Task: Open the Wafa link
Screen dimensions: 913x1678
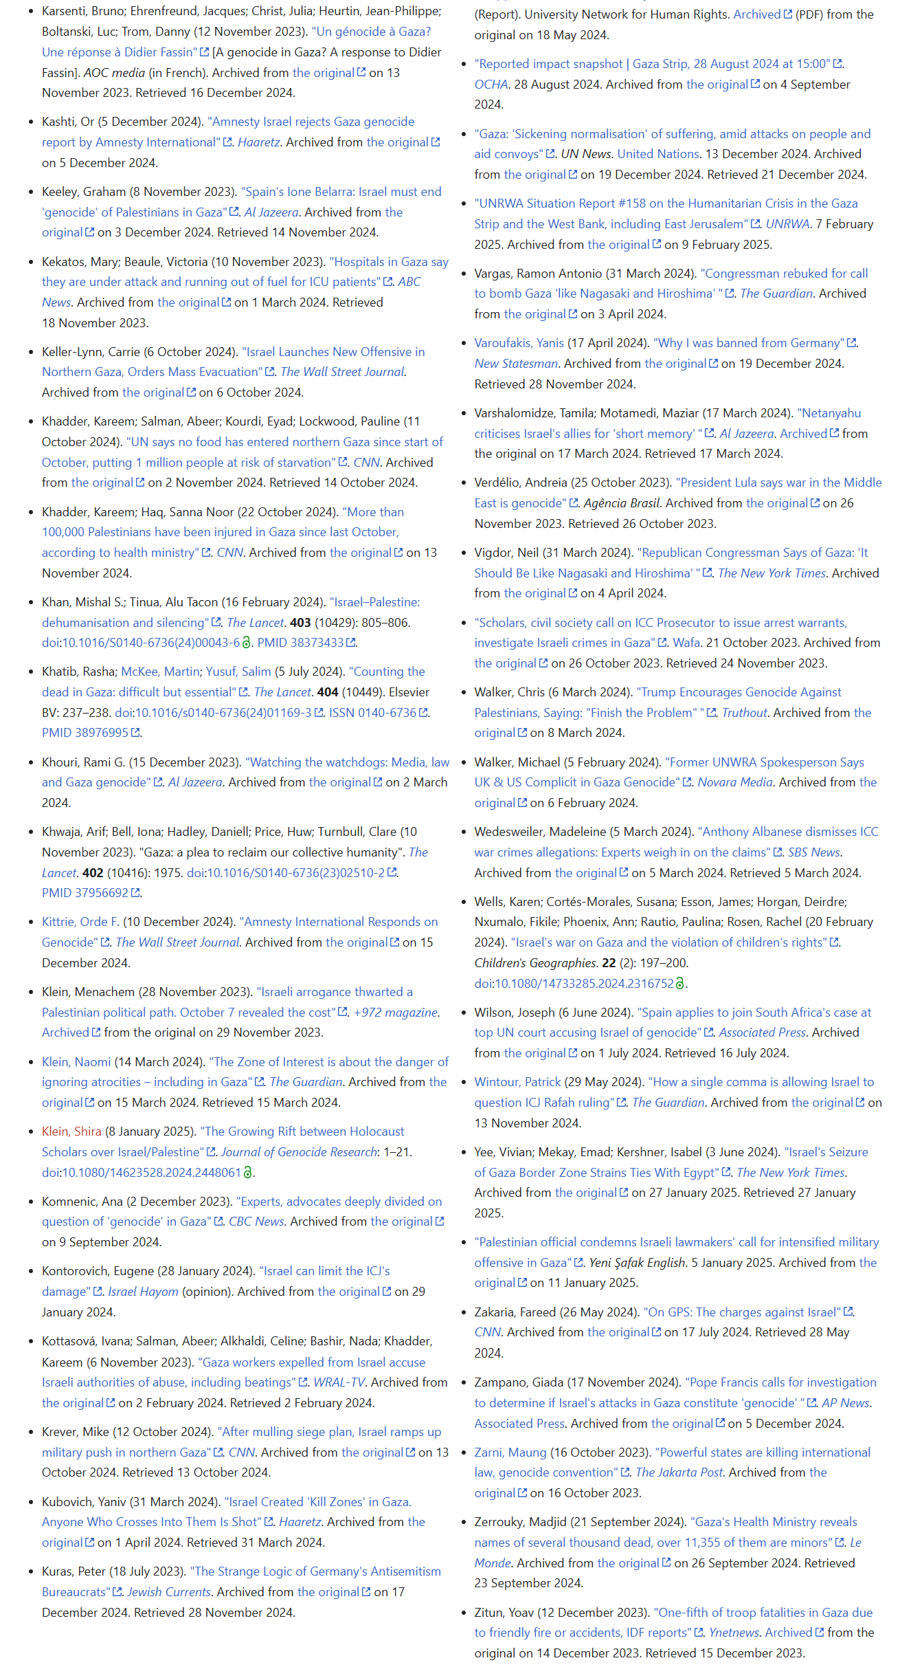Action: [x=686, y=643]
